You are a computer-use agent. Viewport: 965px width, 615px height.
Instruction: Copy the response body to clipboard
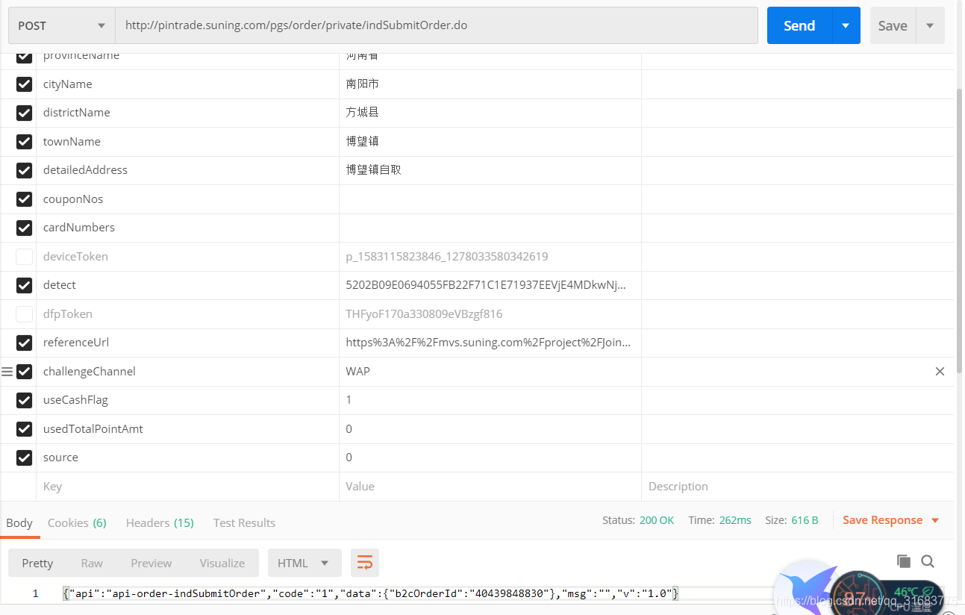coord(904,561)
